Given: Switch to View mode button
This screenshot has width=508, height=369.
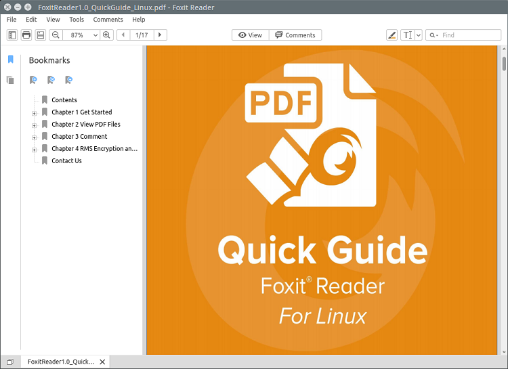Looking at the screenshot, I should [x=250, y=35].
